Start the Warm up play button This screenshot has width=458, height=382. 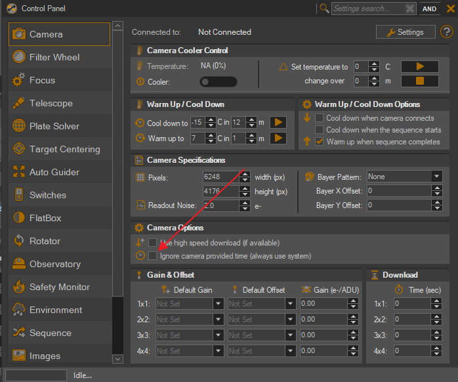coord(278,138)
